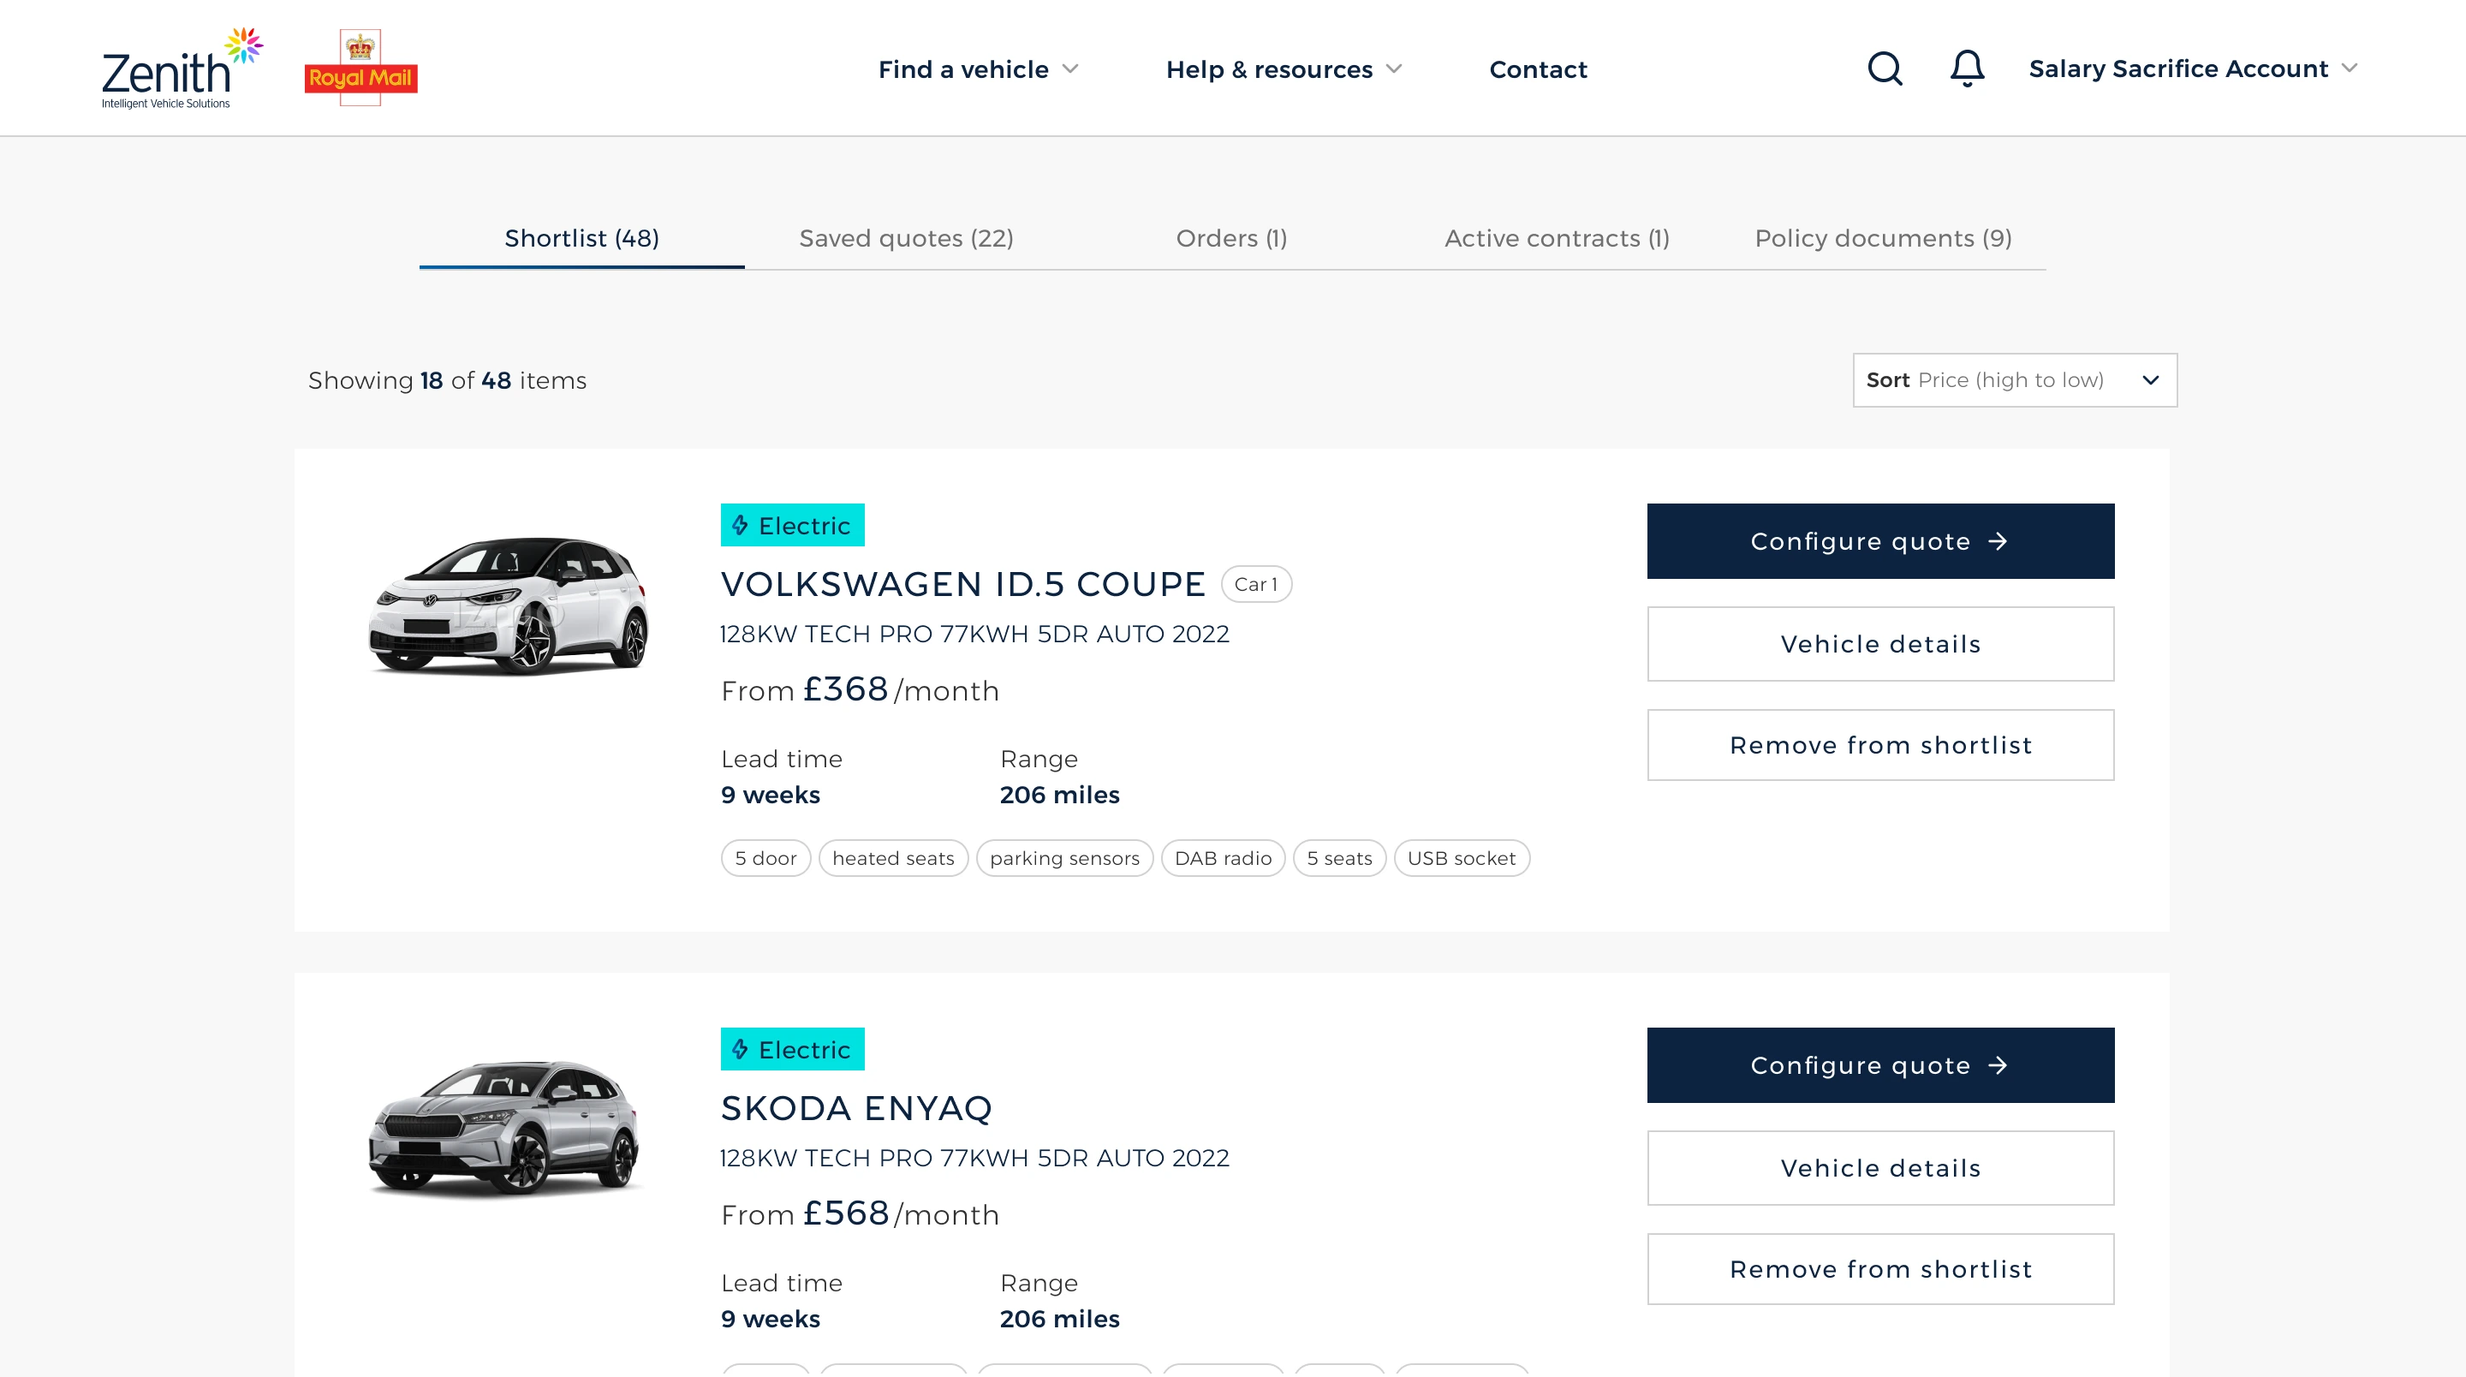View vehicle details for Volkswagen ID.5 Coupe
Screen dimensions: 2466x1377
pos(1880,643)
